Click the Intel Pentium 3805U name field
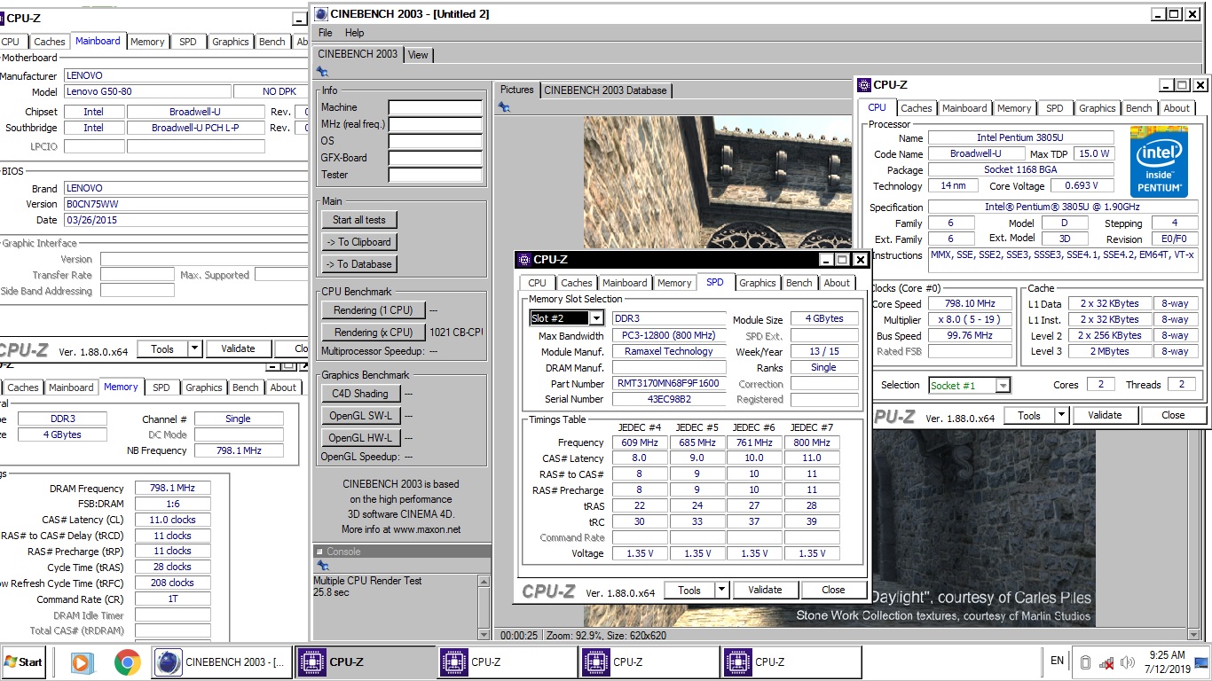Screen dimensions: 1212x681 pos(1020,137)
